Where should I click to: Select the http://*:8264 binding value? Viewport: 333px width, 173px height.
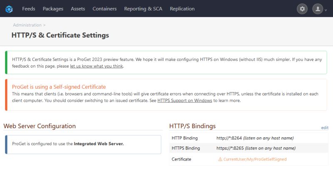click(x=229, y=138)
